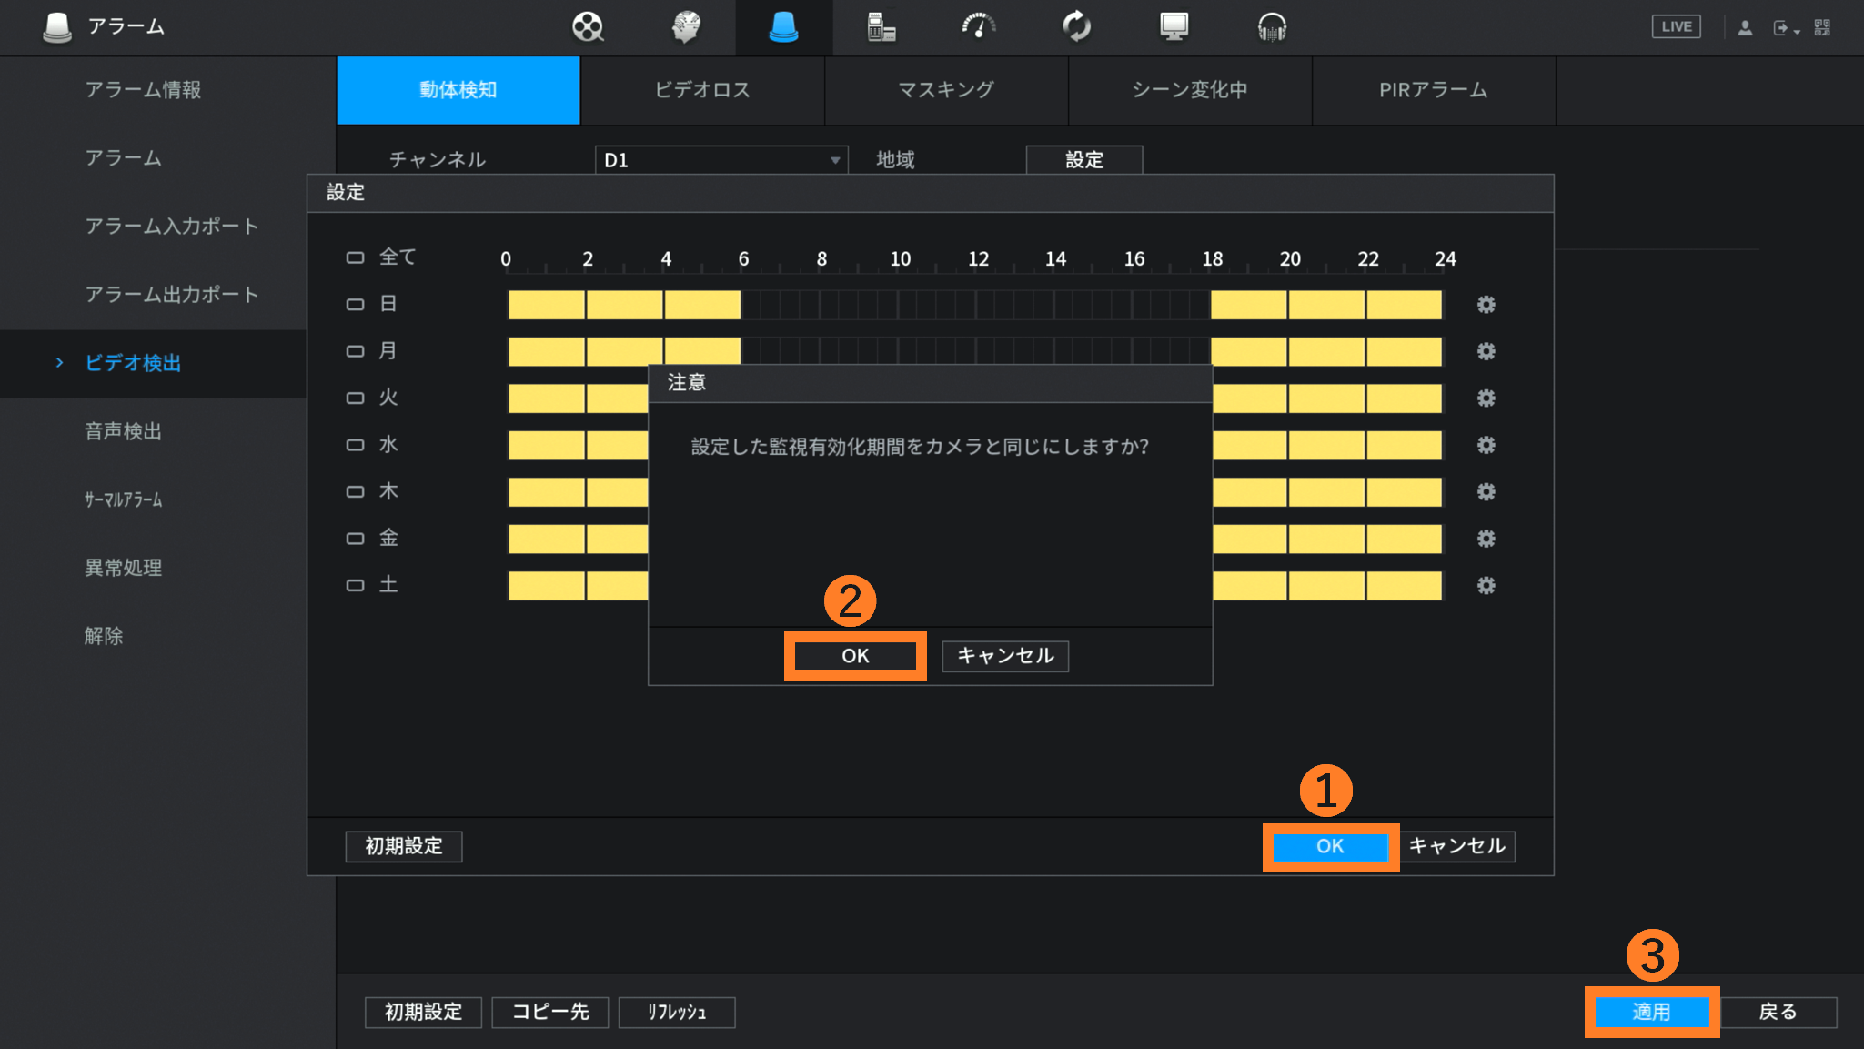The height and width of the screenshot is (1049, 1864).
Task: Open the gear settings for Sunday row
Action: pyautogui.click(x=1486, y=305)
